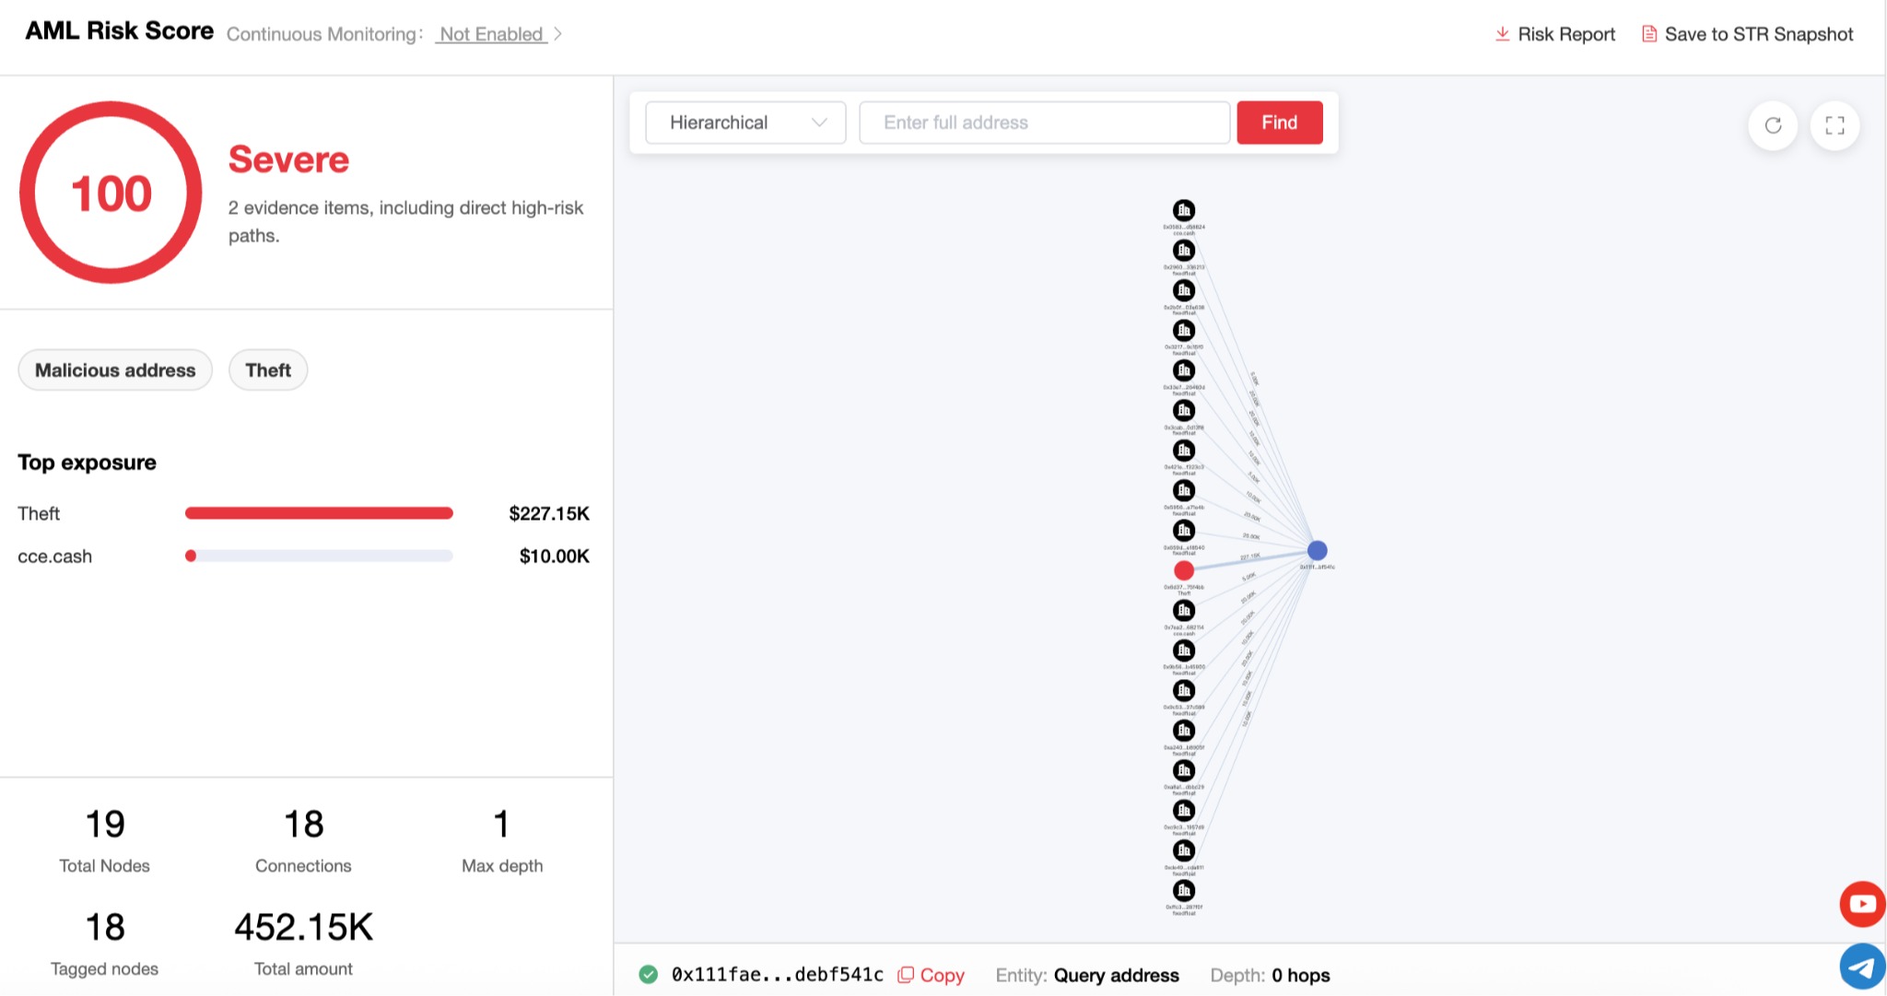Select the blue query address node
Screen dimensions: 1887x996
(x=1318, y=550)
